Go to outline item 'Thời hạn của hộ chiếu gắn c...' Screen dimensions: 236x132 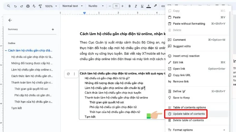pos(33,102)
